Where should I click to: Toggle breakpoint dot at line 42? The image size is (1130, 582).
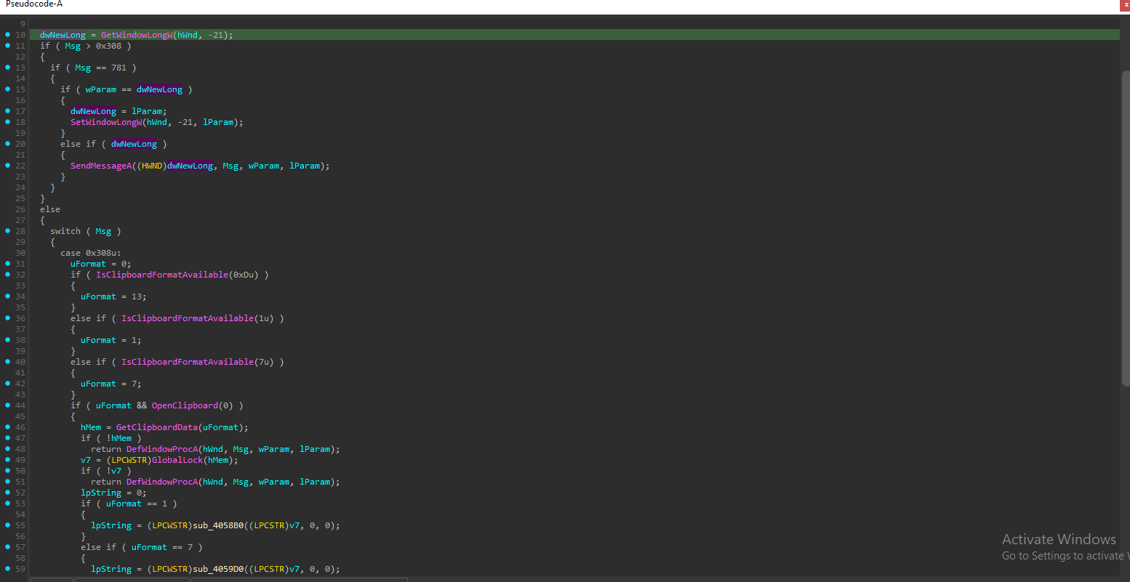[7, 384]
